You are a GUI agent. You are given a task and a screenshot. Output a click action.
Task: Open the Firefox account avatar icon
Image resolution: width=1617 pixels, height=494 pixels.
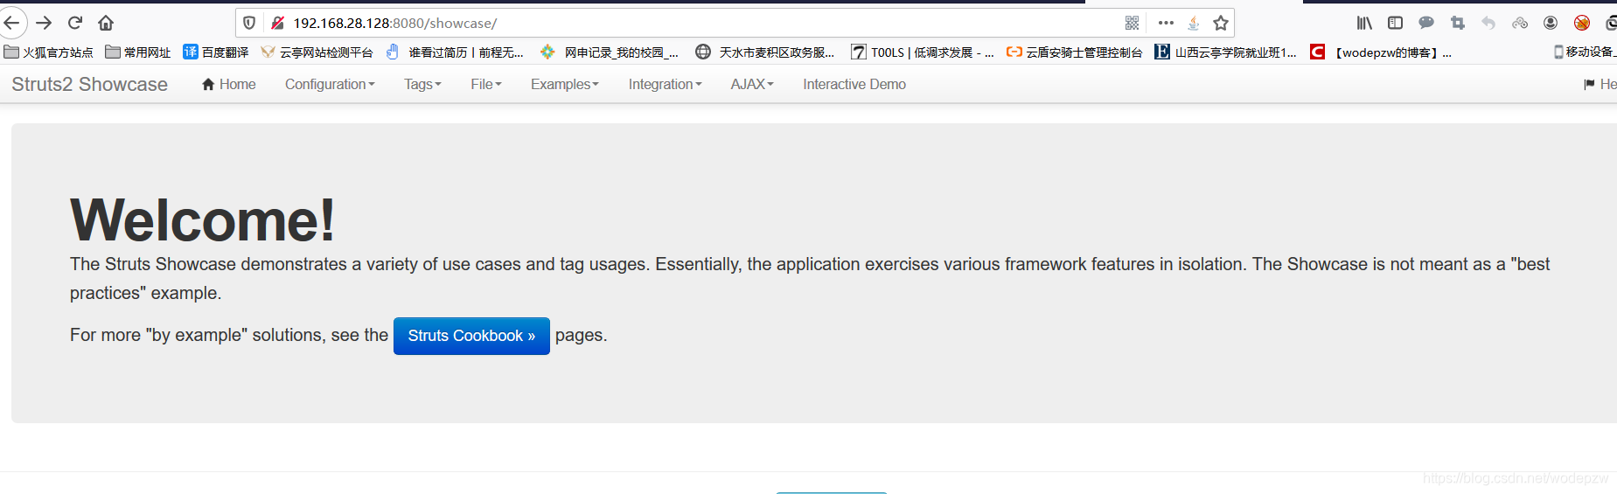(1551, 23)
